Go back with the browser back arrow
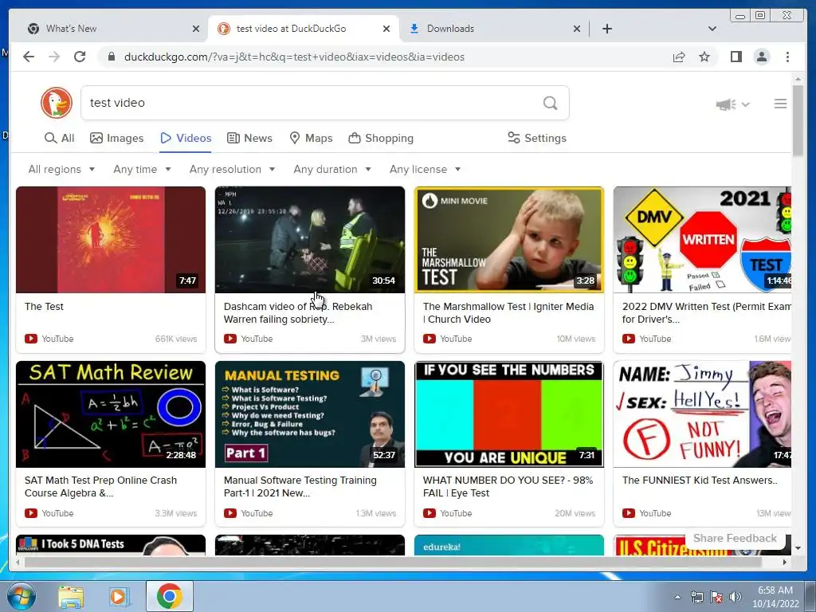Screen dimensions: 816x612 click(29, 57)
